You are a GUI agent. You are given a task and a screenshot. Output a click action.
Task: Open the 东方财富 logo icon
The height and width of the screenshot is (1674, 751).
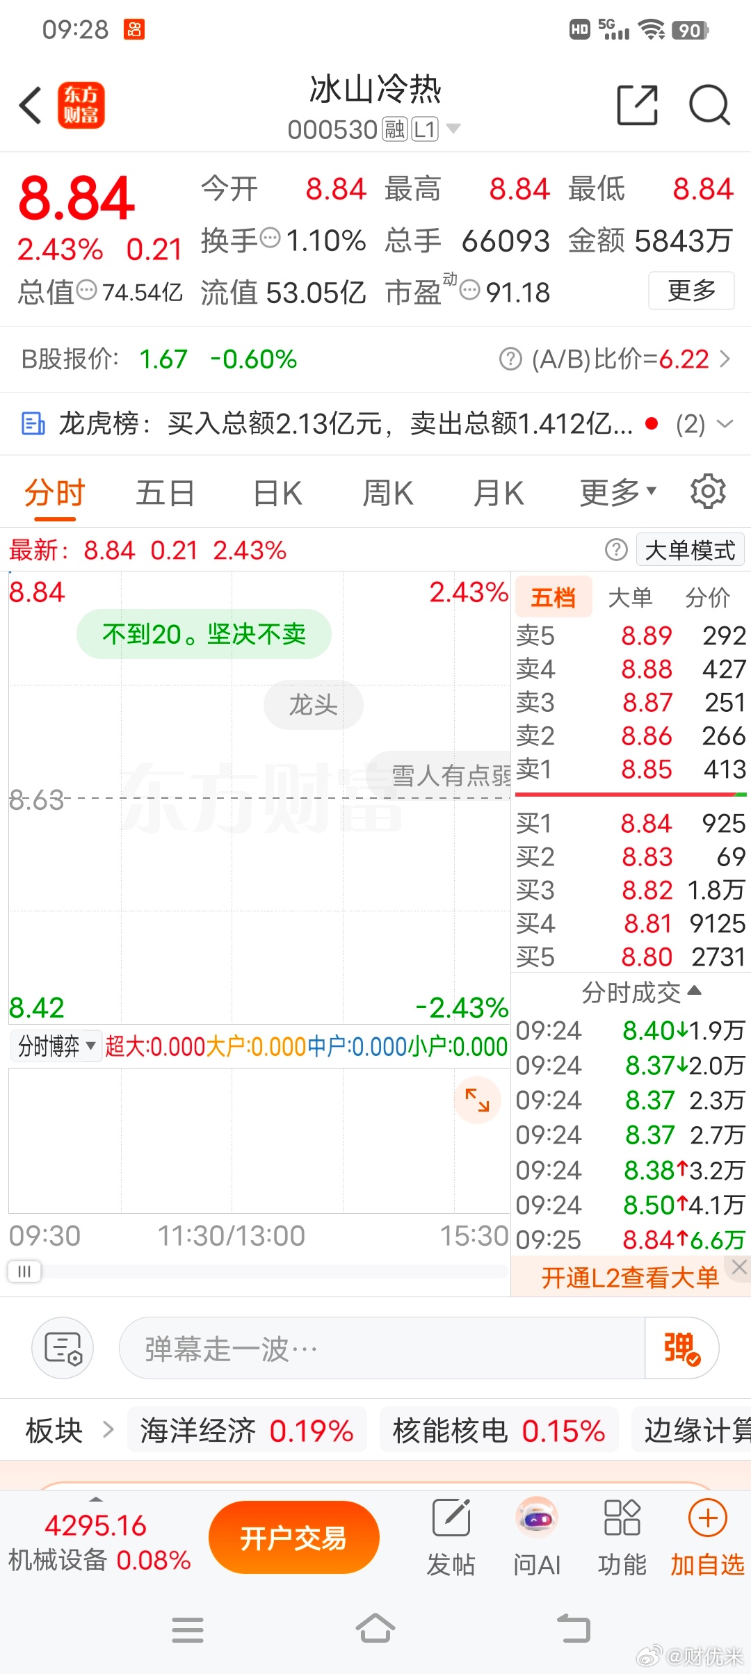tap(81, 106)
